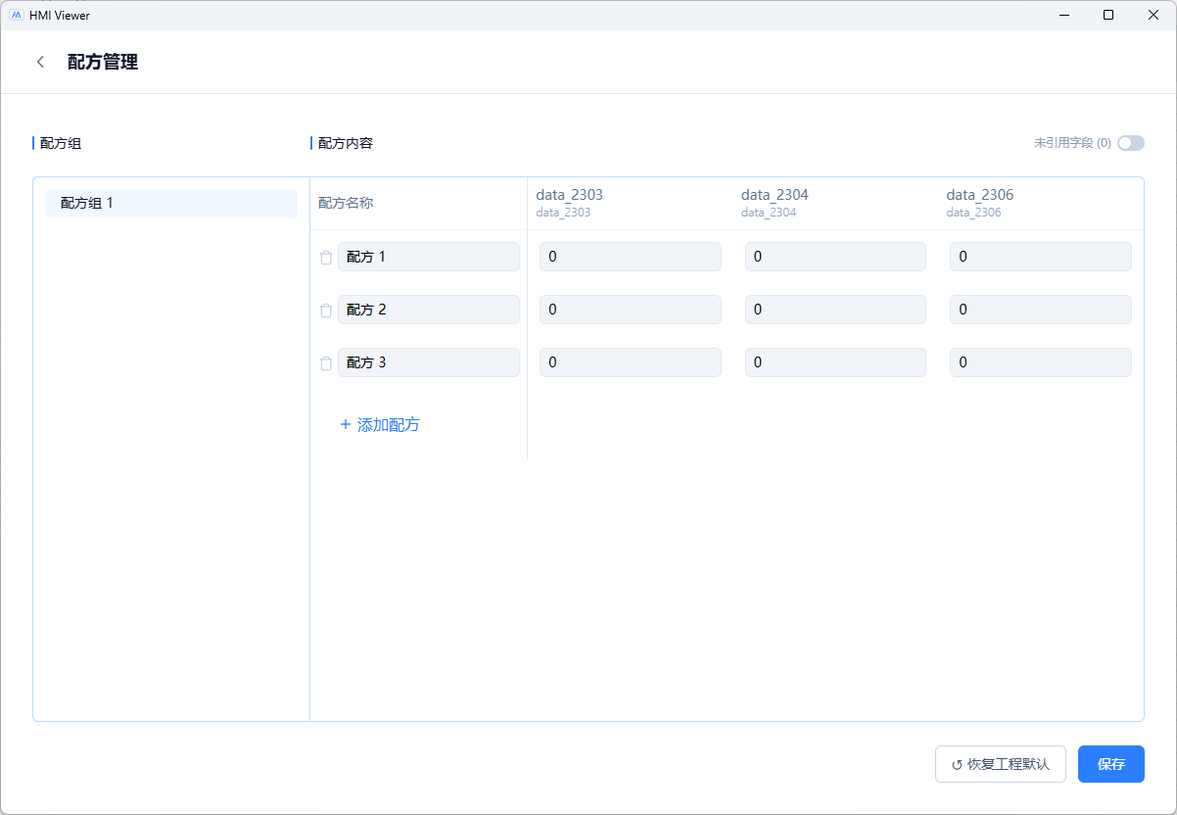Click the 配方名称 column header
Image resolution: width=1177 pixels, height=815 pixels.
pyautogui.click(x=346, y=203)
